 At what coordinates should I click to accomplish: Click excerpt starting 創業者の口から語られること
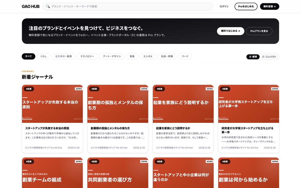[118, 136]
